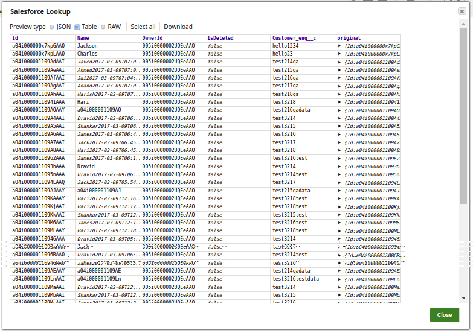Viewport: 473px width, 333px height.
Task: Select the Table preview type radio button
Action: click(77, 27)
